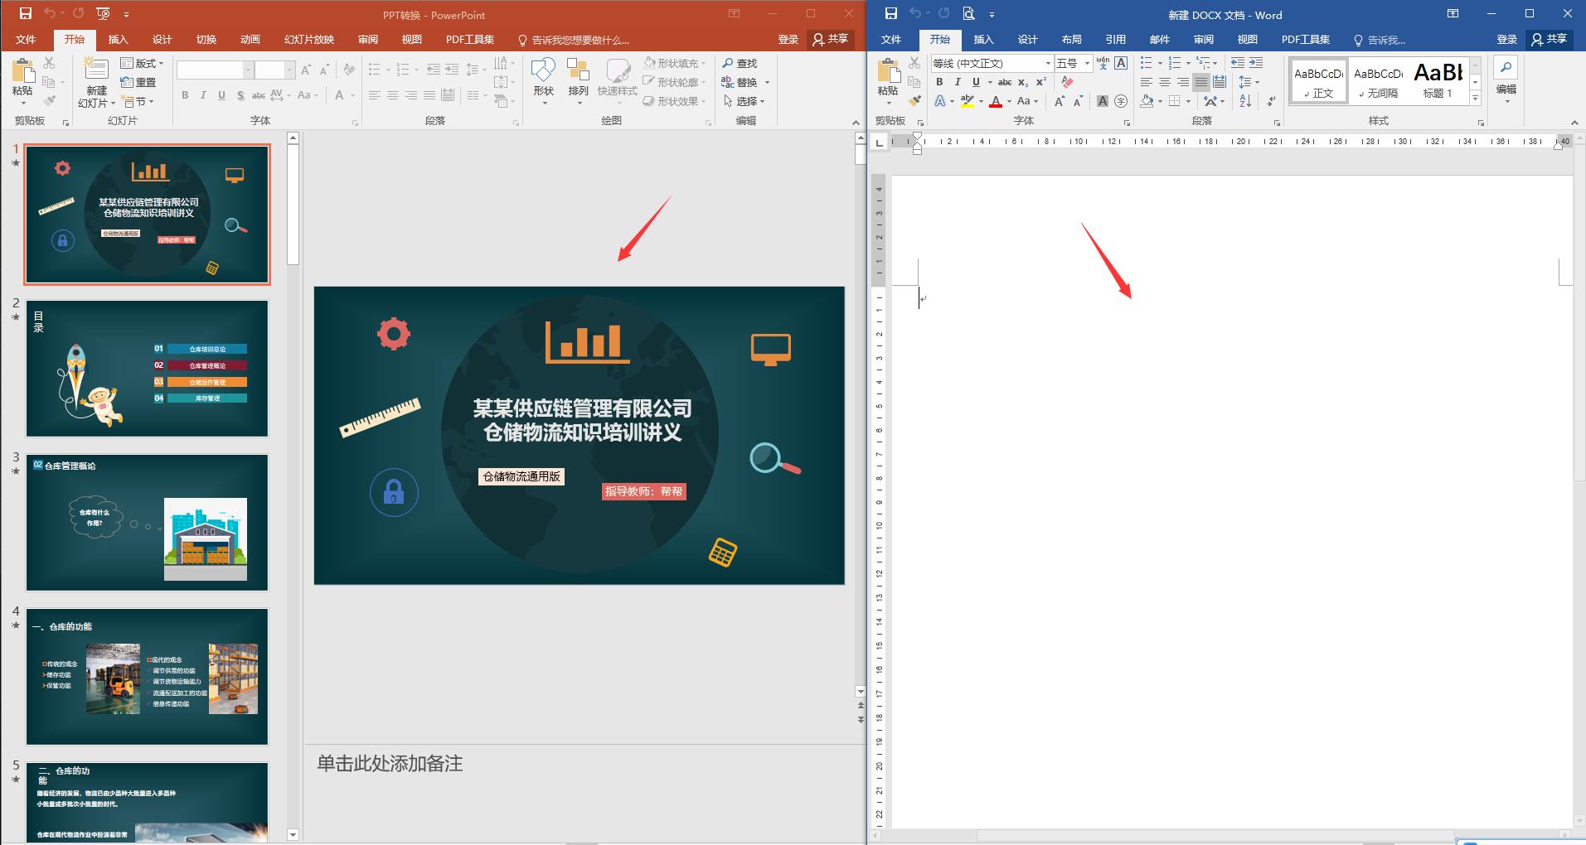Click the Word clear formatting eraser icon
Viewport: 1586px width, 845px height.
click(x=1067, y=82)
